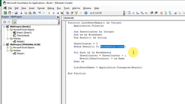
Task: Open the Project Explorer toolbar icon
Action: click(x=67, y=13)
